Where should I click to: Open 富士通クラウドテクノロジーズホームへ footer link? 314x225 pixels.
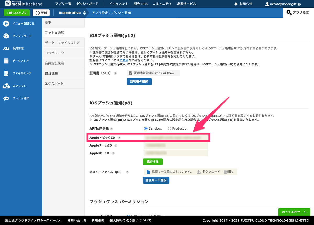coord(33,220)
